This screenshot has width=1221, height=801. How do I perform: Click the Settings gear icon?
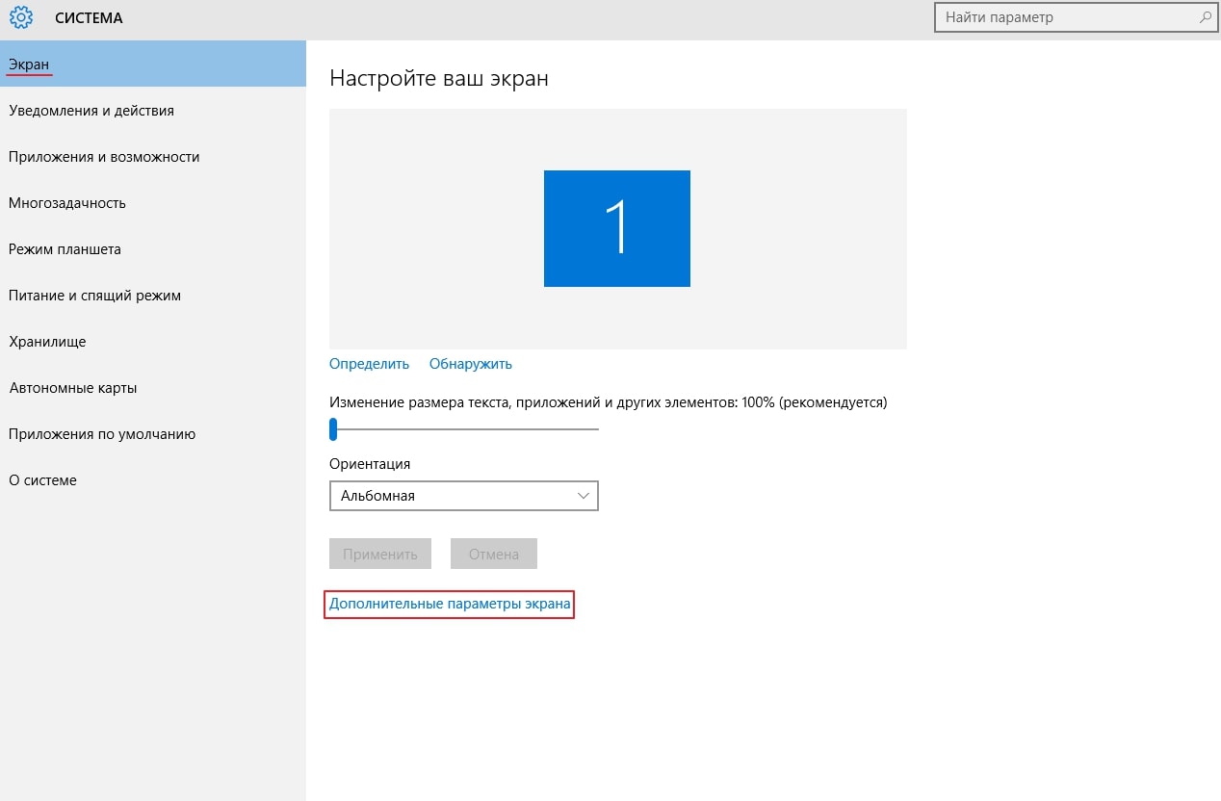21,17
